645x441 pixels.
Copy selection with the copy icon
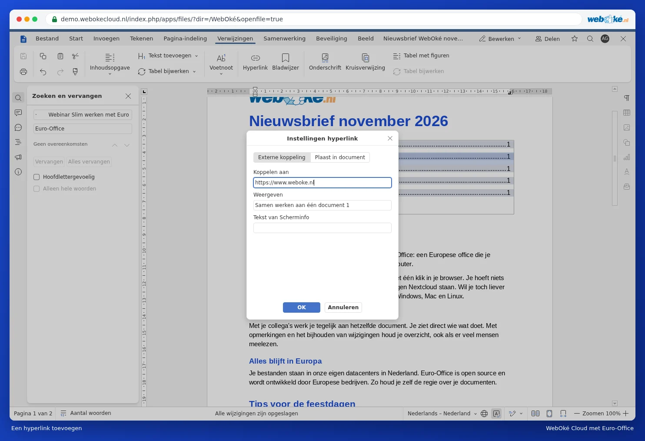coord(43,56)
